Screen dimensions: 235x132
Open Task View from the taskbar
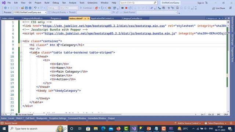tap(80, 129)
